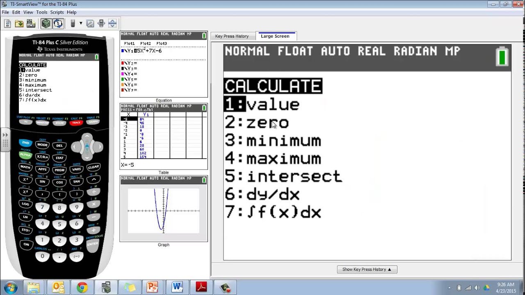
Task: Click the red TRACE calculator key
Action: point(76,123)
